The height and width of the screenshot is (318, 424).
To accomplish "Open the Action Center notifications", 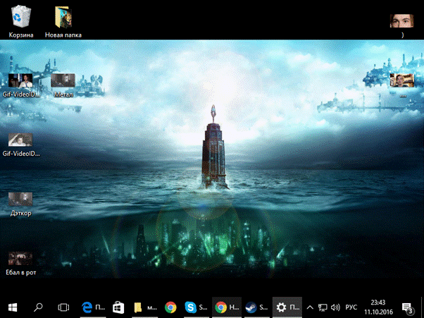I will point(408,307).
